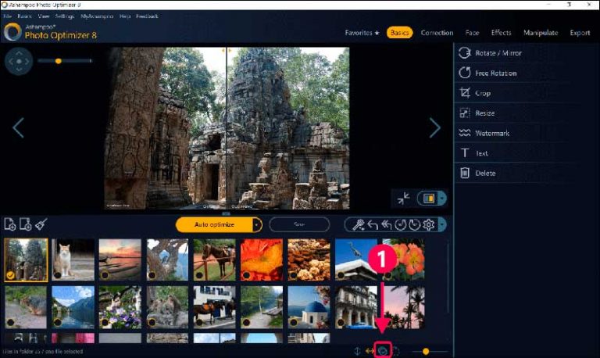Open the Watermark tool
This screenshot has width=600, height=358.
tap(464, 133)
